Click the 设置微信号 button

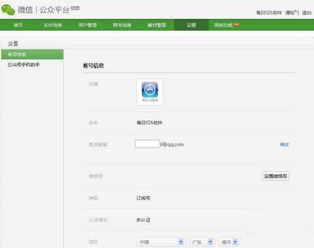tap(276, 176)
